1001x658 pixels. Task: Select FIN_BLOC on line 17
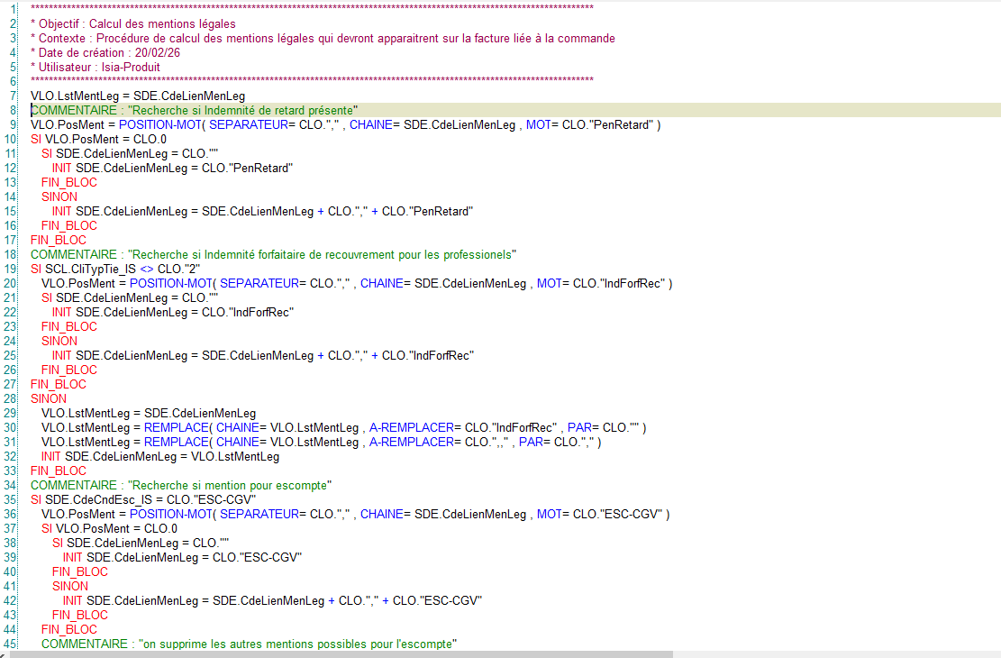58,240
